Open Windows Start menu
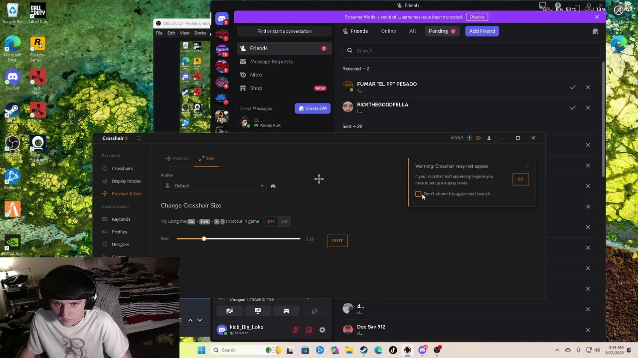The height and width of the screenshot is (358, 638). (201, 351)
